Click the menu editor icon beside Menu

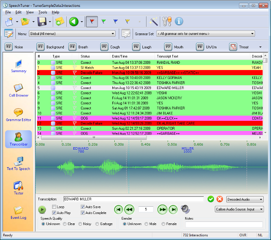pos(9,33)
